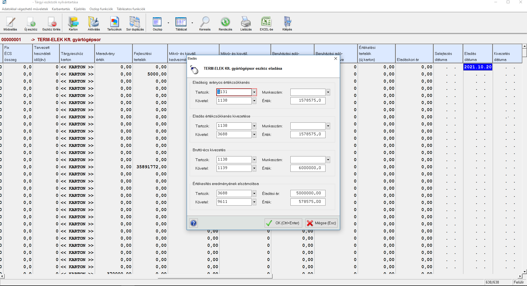The height and width of the screenshot is (286, 527).
Task: Open the Követel 9611 dropdown arrow
Action: click(254, 202)
